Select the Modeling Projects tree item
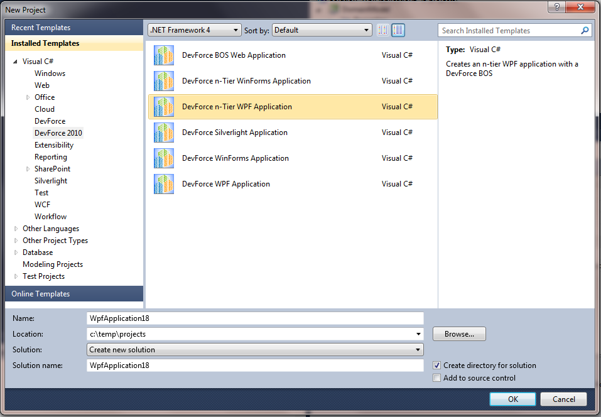This screenshot has width=601, height=417. (x=53, y=264)
